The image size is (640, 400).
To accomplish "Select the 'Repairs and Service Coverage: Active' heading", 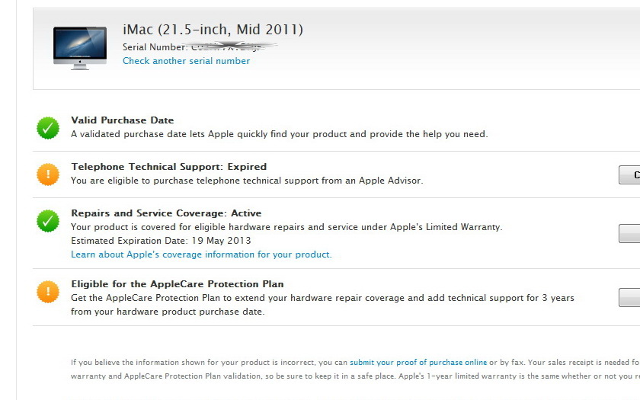I will pyautogui.click(x=166, y=213).
